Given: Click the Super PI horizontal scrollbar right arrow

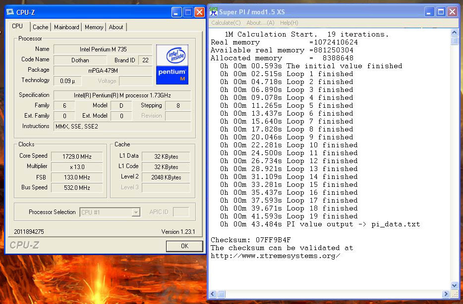Looking at the screenshot, I should coord(446,294).
